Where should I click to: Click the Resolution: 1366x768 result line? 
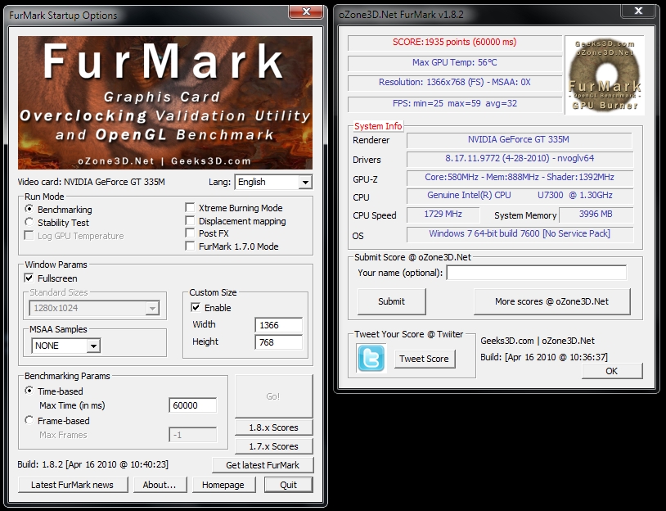click(454, 82)
